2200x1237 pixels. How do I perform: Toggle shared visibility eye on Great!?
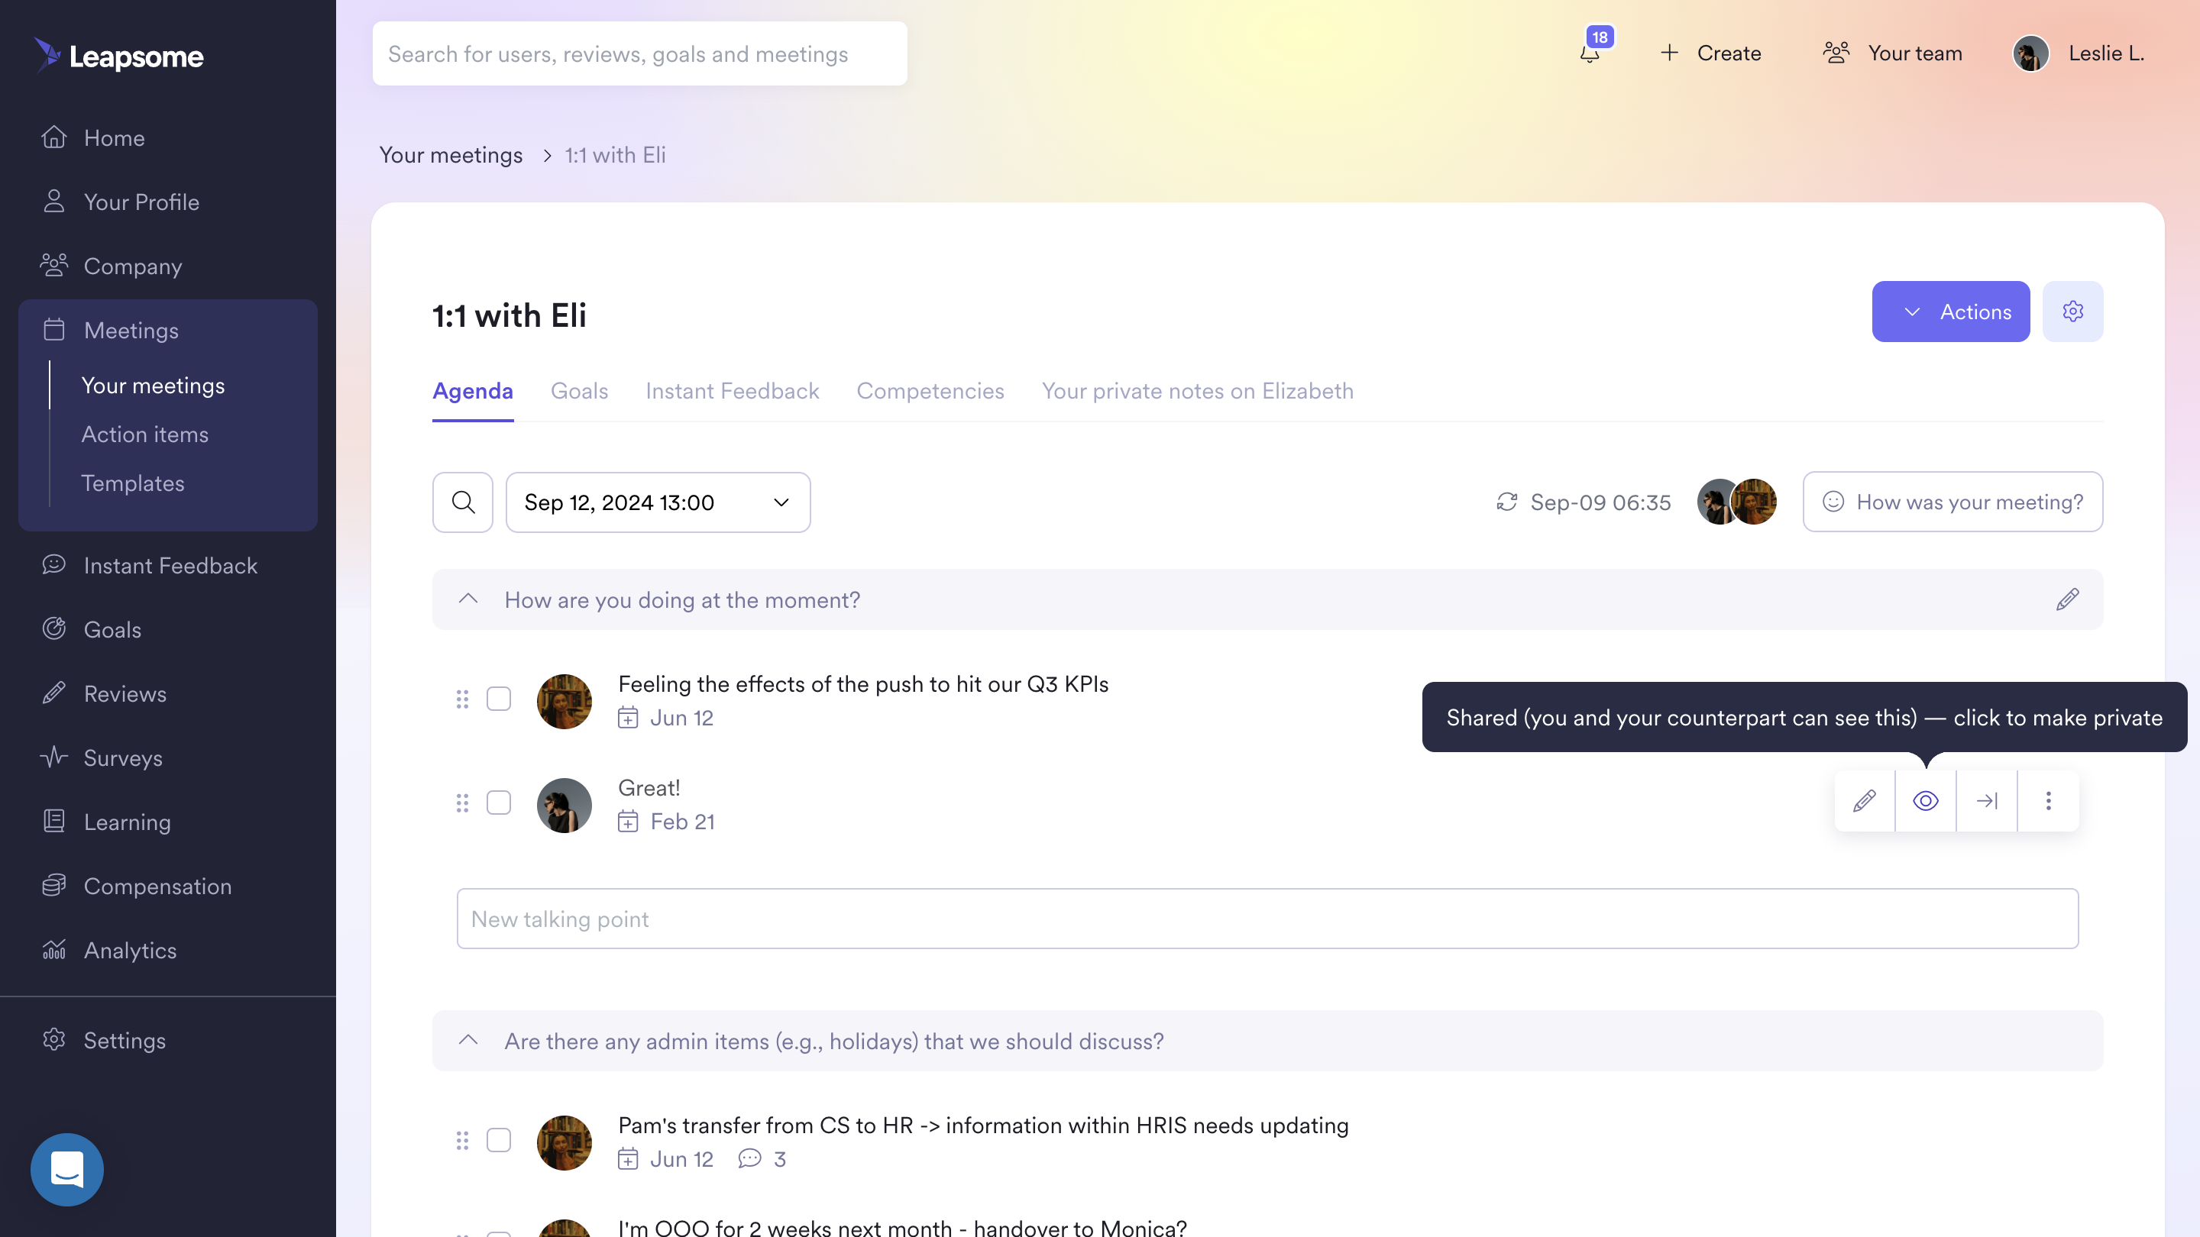click(1926, 801)
